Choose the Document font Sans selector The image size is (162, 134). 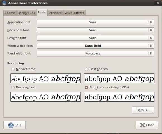(96, 30)
